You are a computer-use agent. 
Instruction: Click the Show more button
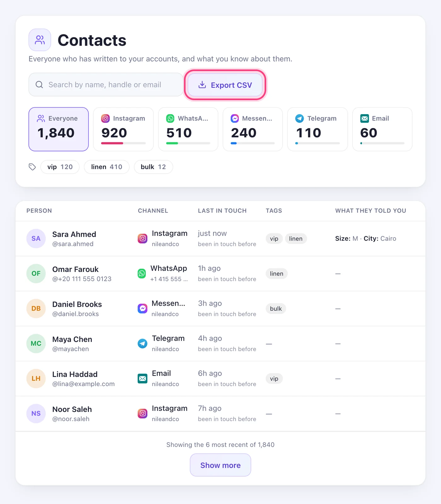[x=220, y=465]
